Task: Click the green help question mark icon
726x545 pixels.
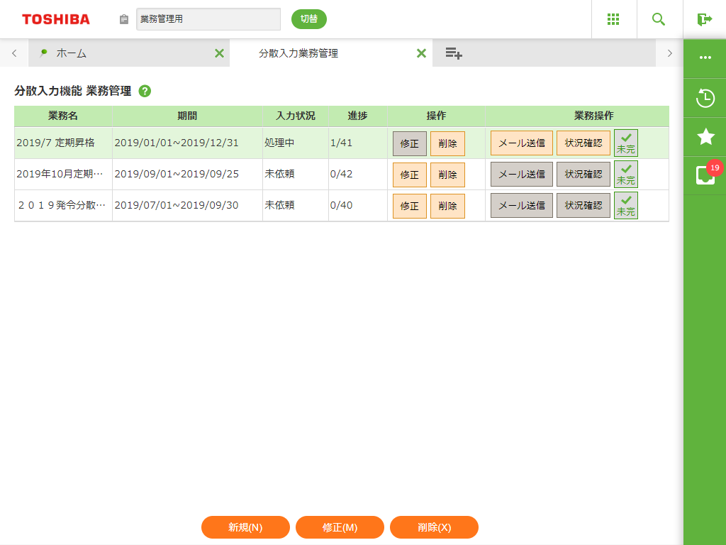Action: pos(145,91)
